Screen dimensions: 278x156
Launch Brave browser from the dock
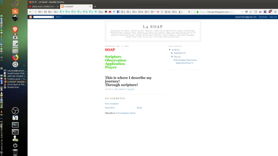15,29
